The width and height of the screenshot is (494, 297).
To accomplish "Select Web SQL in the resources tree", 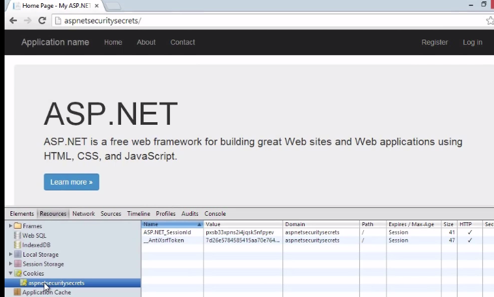I will point(34,235).
